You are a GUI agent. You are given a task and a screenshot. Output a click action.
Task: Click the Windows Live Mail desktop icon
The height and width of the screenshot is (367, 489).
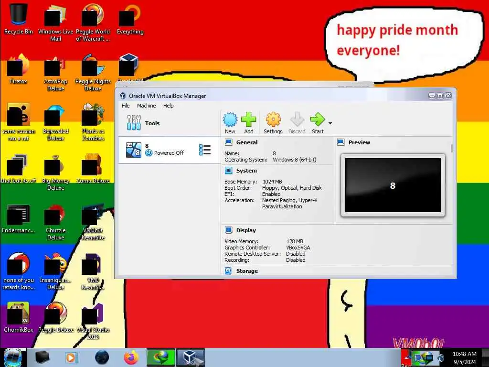pos(55,22)
